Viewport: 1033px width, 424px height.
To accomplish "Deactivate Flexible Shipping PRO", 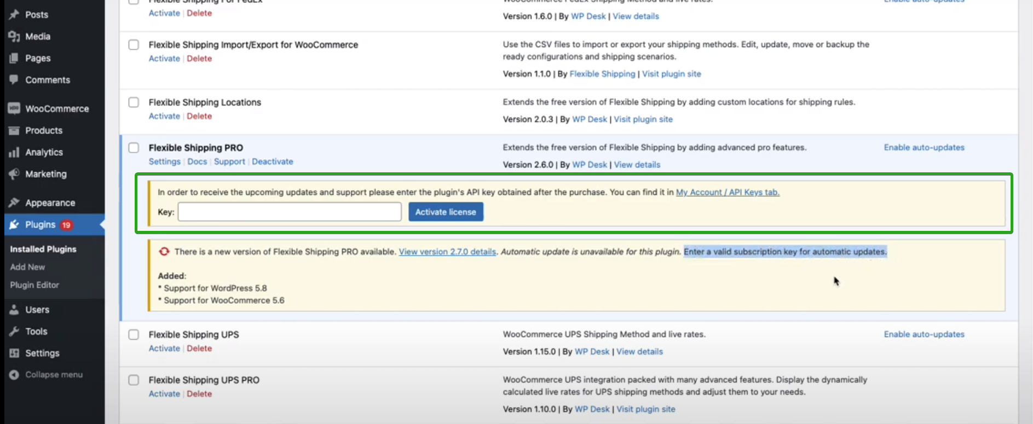I will click(273, 162).
